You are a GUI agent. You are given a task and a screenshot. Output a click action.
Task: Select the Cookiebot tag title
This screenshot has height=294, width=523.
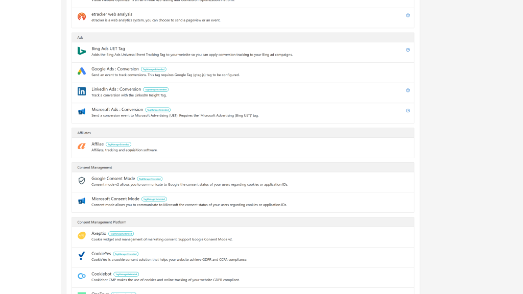[102, 274]
